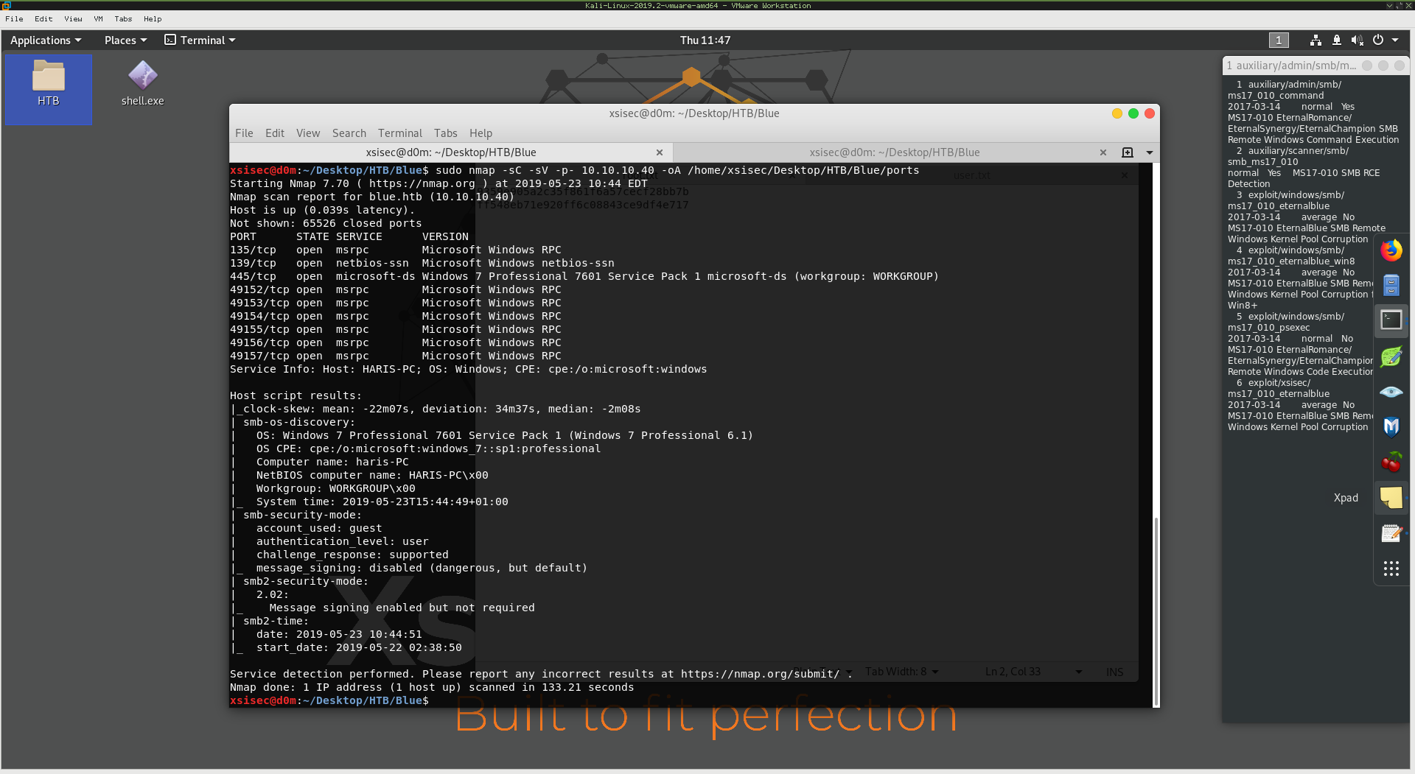The height and width of the screenshot is (774, 1415).
Task: Open CherryTree cherries icon in dock
Action: (x=1391, y=462)
